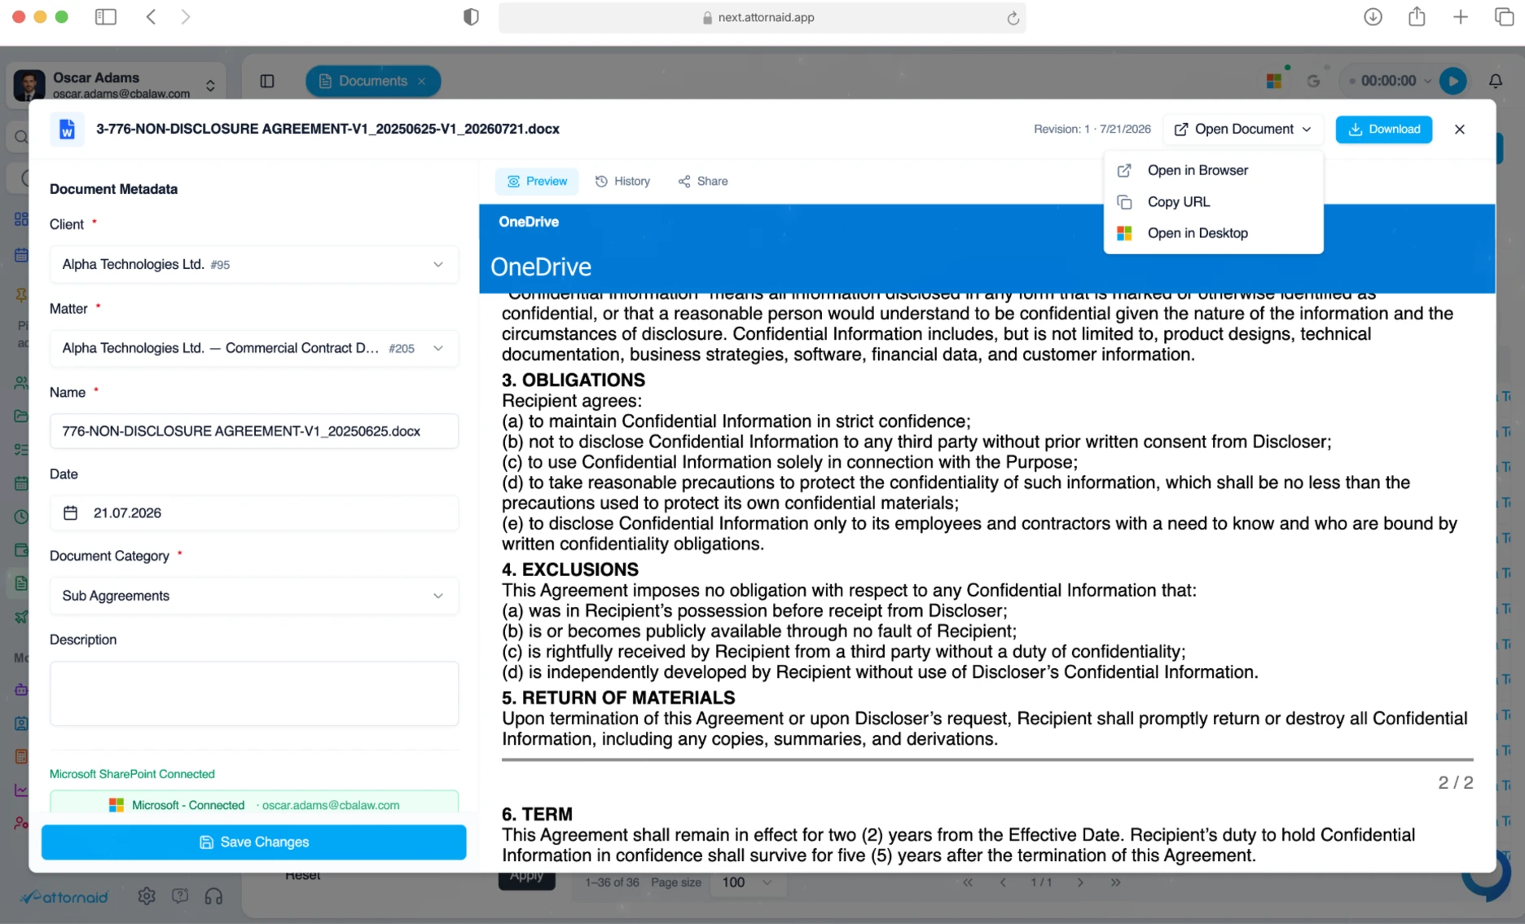Click the Revision: 1 date text
This screenshot has width=1525, height=924.
(1092, 130)
